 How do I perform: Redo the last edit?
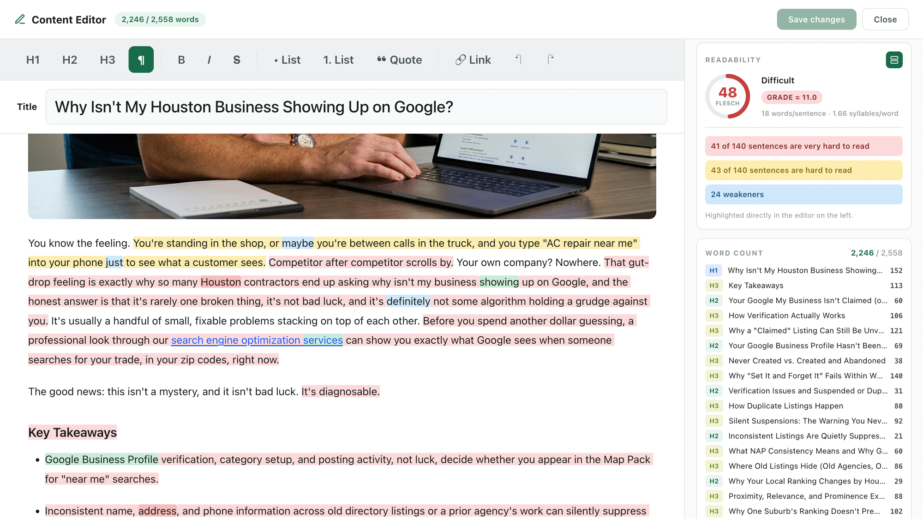point(550,60)
